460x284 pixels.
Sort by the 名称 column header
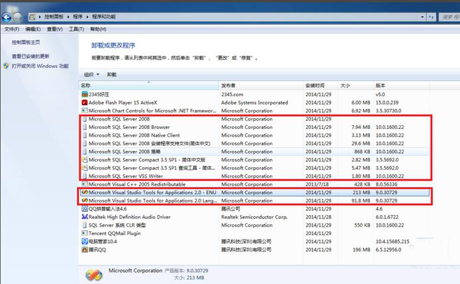[149, 86]
